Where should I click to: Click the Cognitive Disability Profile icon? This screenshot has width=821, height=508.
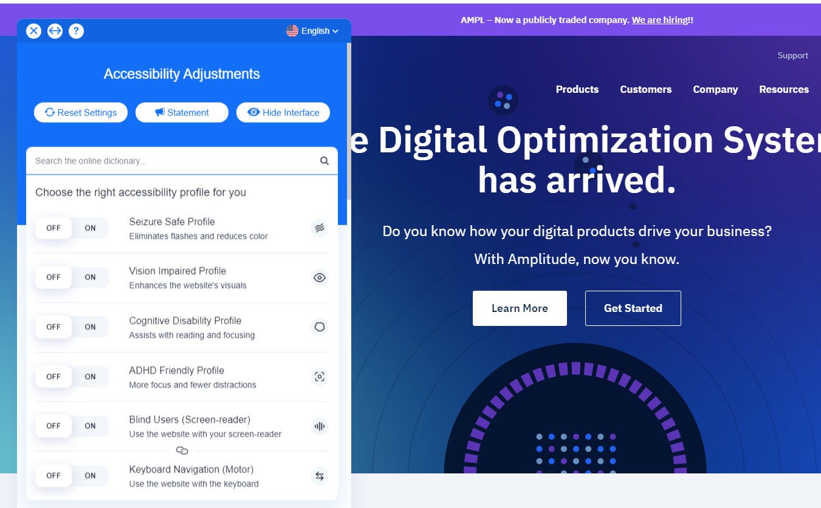click(x=319, y=327)
